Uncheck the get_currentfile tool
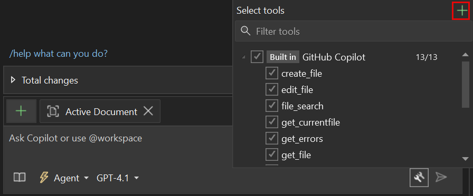 (x=272, y=122)
